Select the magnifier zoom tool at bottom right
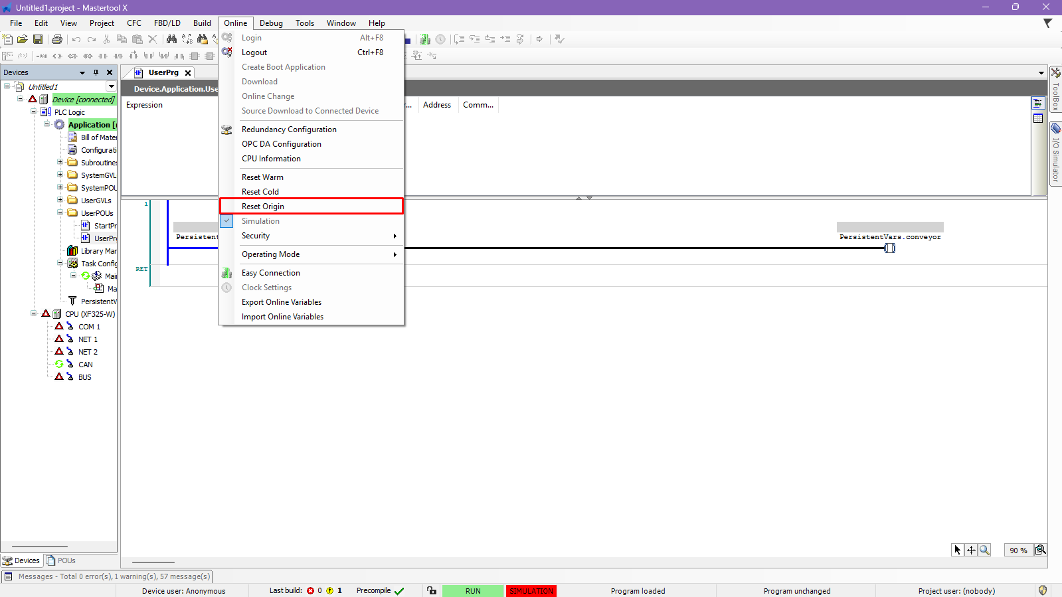 point(984,550)
